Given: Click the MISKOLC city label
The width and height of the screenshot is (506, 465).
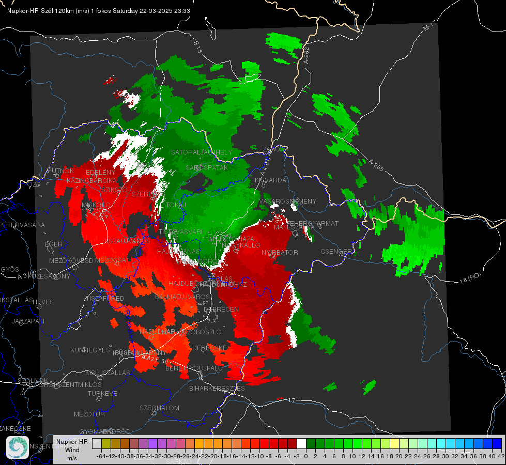Looking at the screenshot, I should pos(96,205).
